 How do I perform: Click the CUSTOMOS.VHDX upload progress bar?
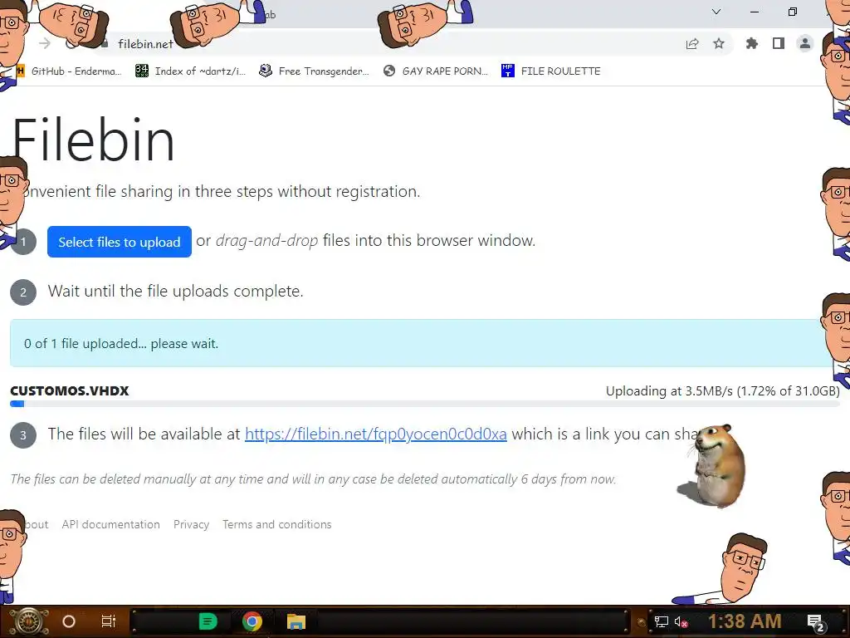click(x=424, y=404)
